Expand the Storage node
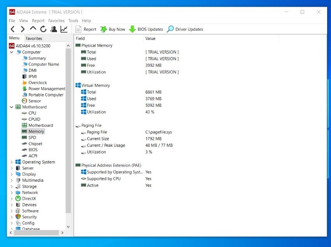The image size is (331, 247). click(12, 186)
